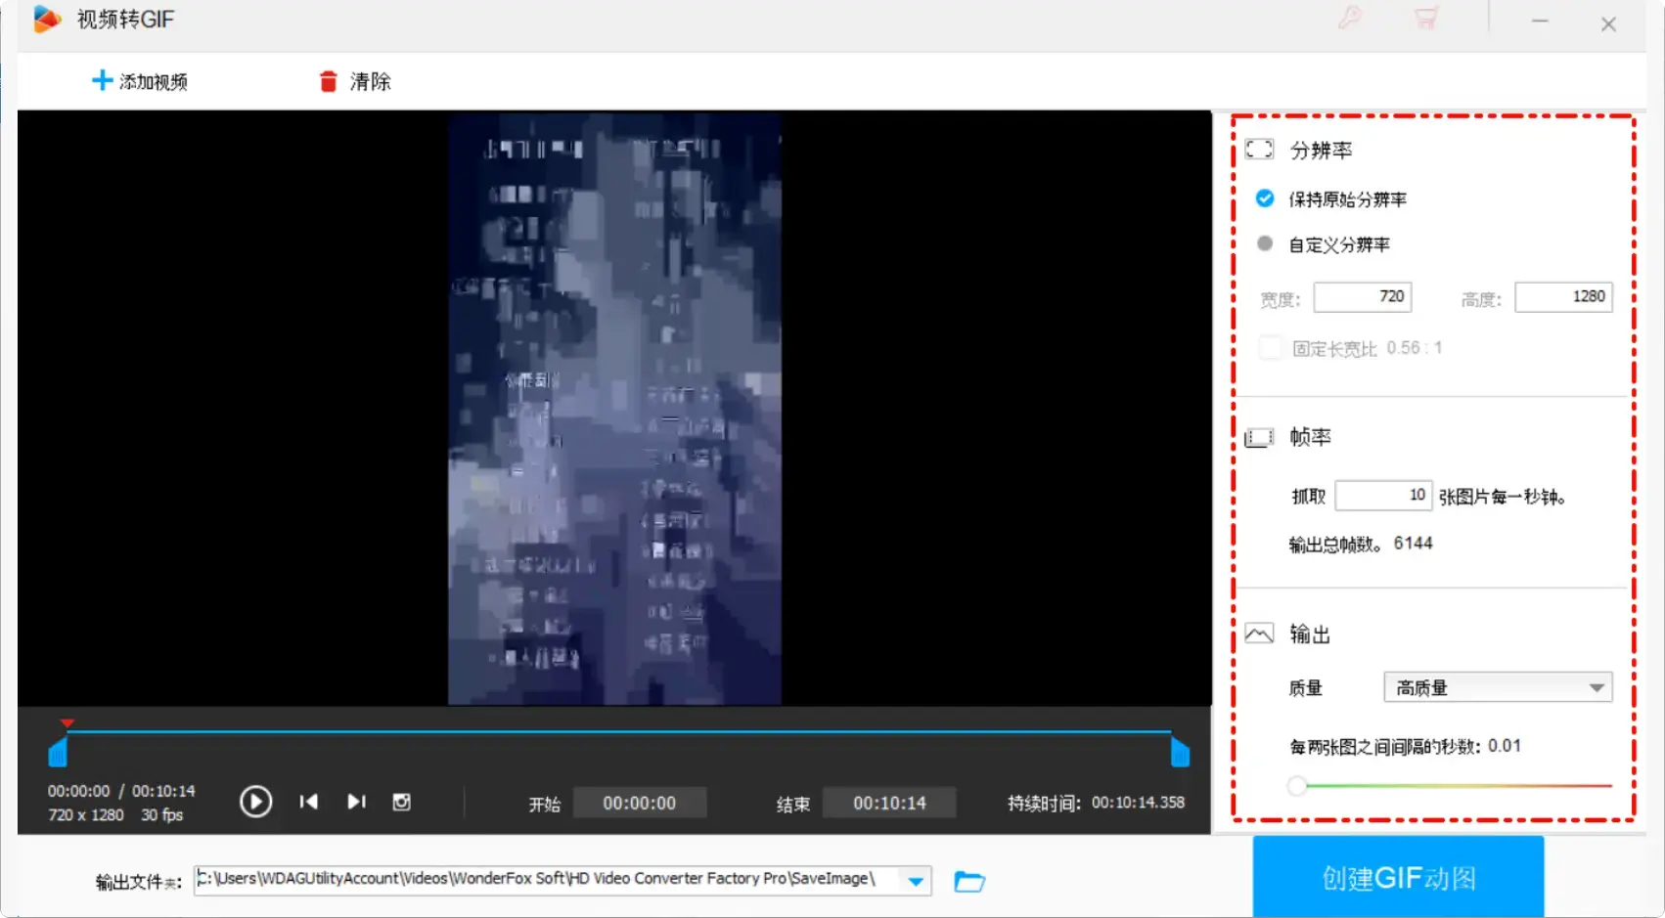
Task: Jump to previous frame
Action: pyautogui.click(x=309, y=802)
